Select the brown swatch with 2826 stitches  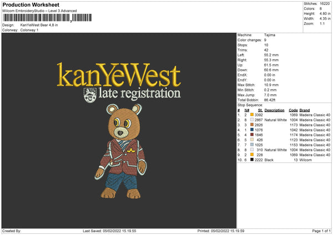tap(252, 125)
